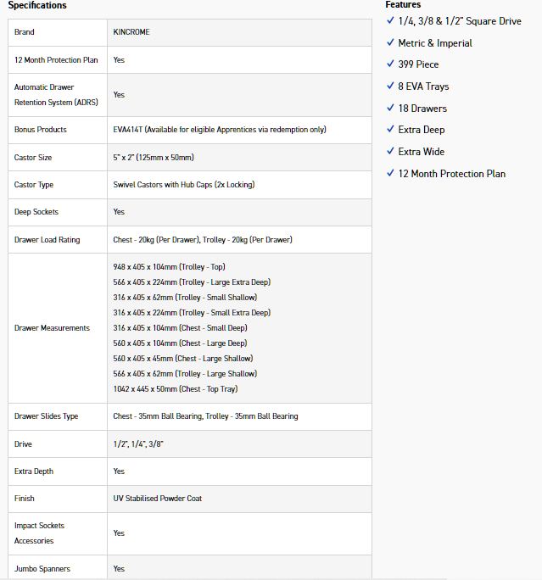This screenshot has height=580, width=542.
Task: Click the Drawer Slides Type label
Action: click(46, 416)
